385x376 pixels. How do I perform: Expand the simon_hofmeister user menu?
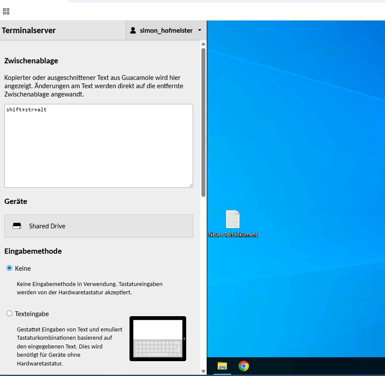click(x=199, y=30)
